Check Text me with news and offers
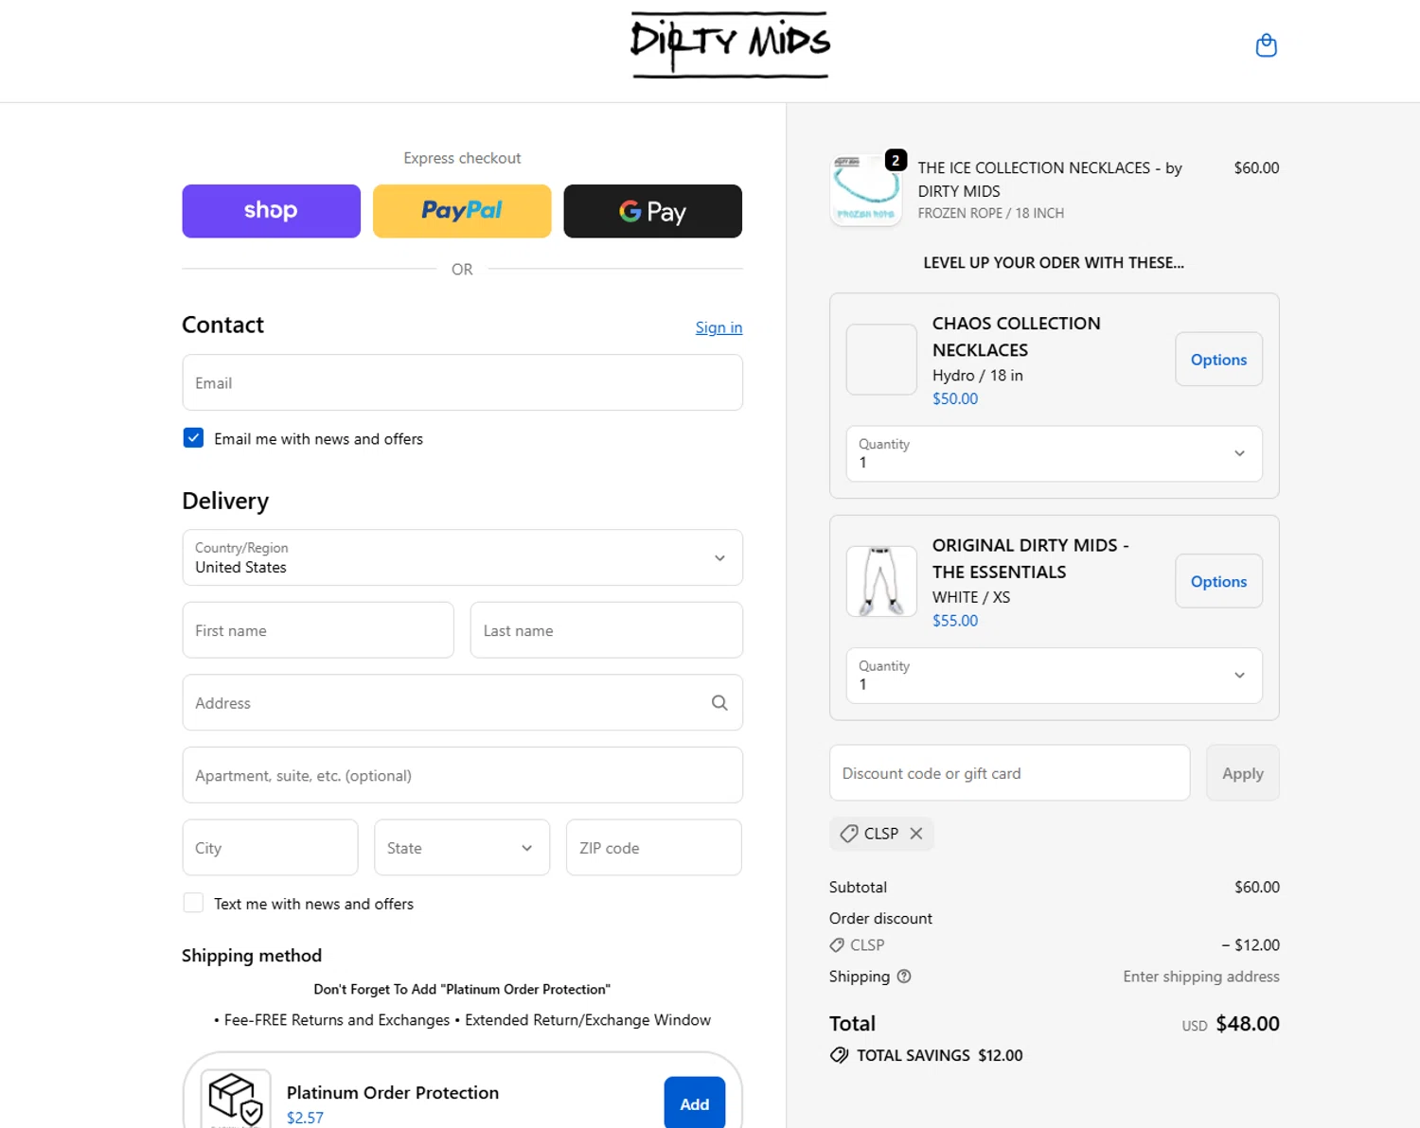This screenshot has width=1420, height=1128. (193, 903)
